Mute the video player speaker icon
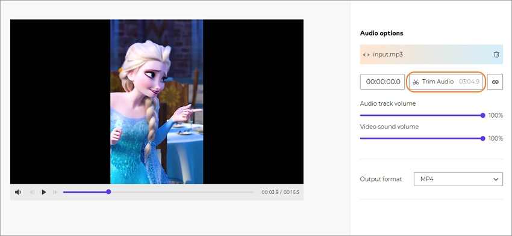This screenshot has width=512, height=236. click(18, 192)
